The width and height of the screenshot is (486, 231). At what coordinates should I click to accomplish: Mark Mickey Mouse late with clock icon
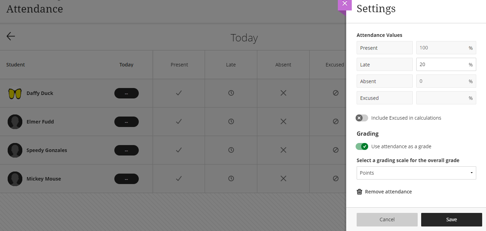(x=231, y=178)
